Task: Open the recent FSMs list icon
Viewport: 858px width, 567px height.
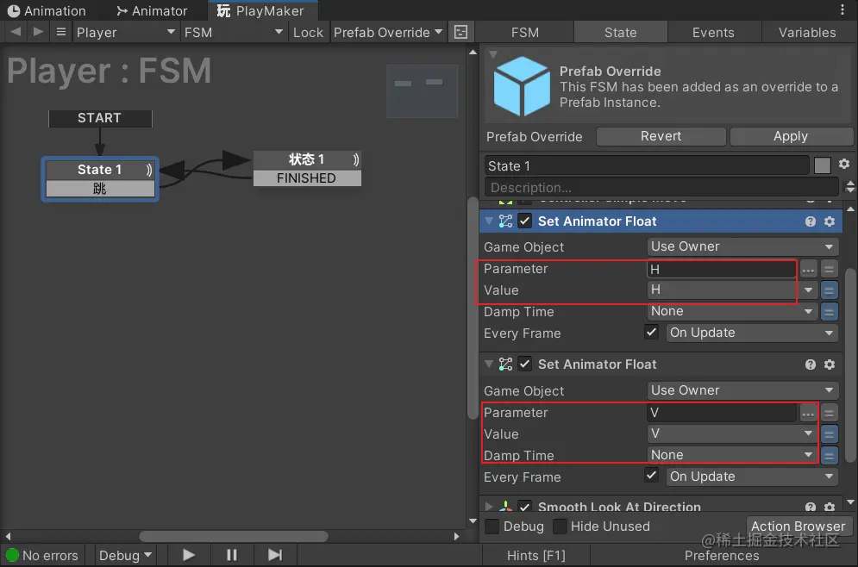Action: 61,32
